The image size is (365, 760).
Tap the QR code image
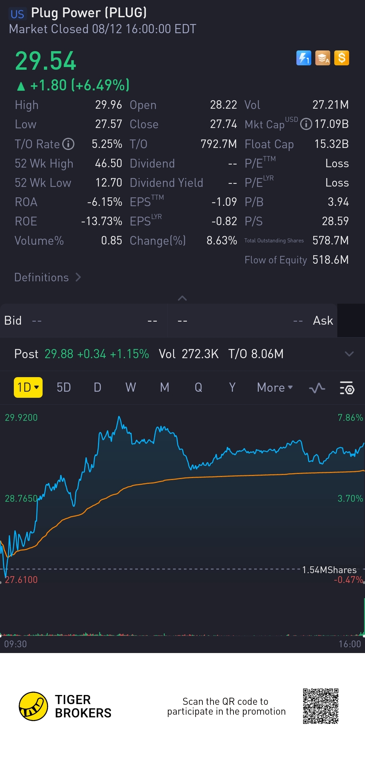pos(320,706)
